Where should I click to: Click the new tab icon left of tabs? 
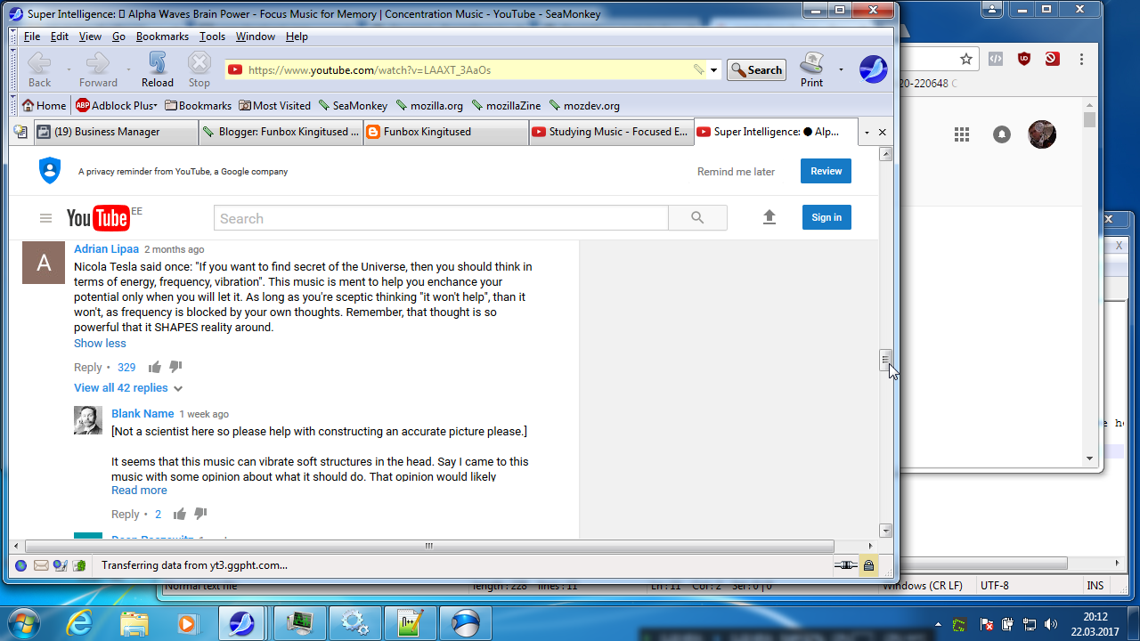[20, 132]
